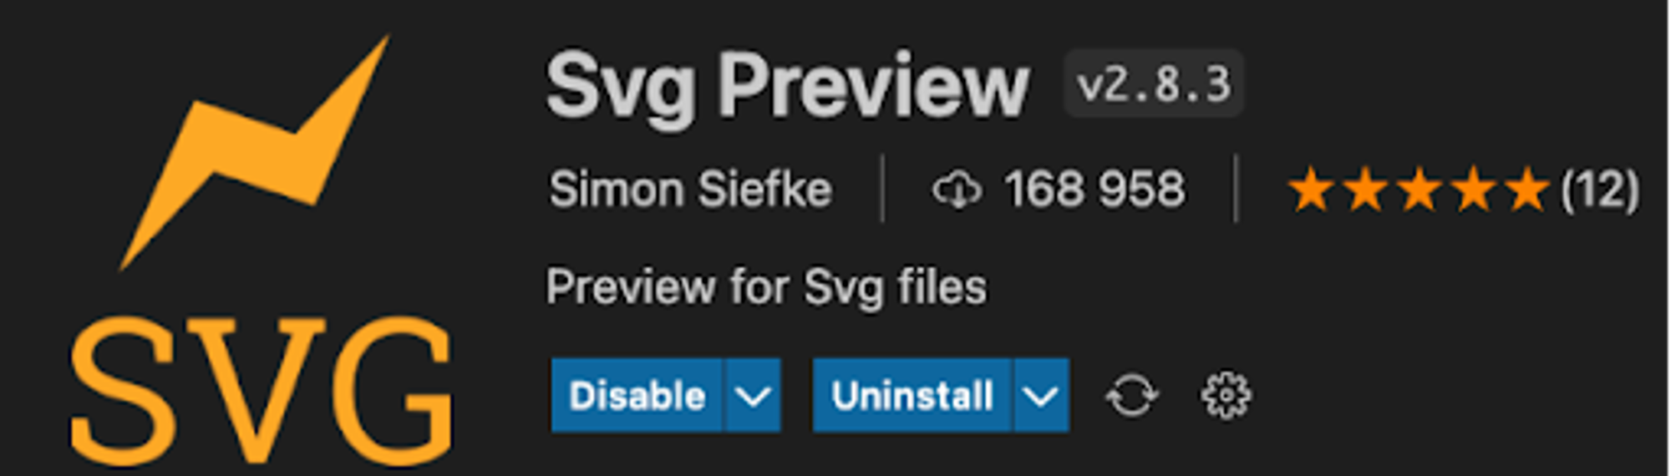The image size is (1671, 476).
Task: Click the v2.8.3 version badge
Action: tap(1154, 84)
